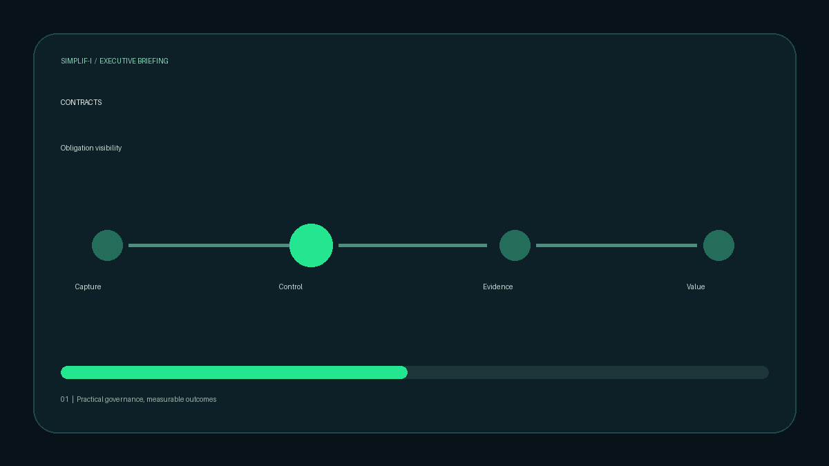Select the Capture step circle
This screenshot has height=466, width=829.
click(107, 245)
